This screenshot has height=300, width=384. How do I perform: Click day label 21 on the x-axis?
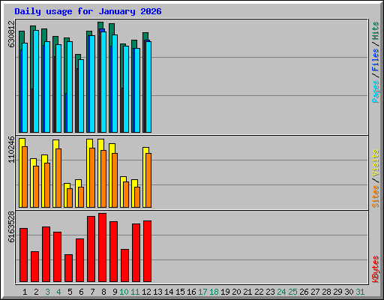(x=247, y=292)
